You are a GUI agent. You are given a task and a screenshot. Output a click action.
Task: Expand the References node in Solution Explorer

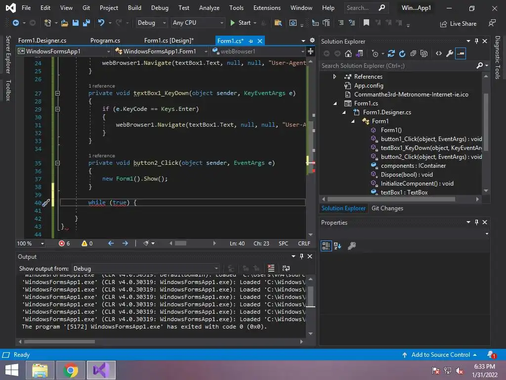[335, 77]
